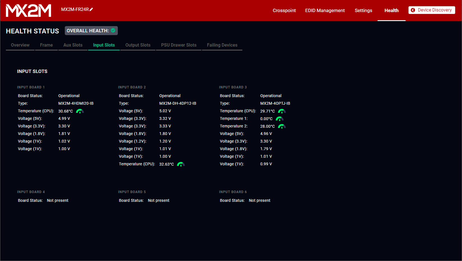Click Input Board 4 Not present status

(x=58, y=200)
